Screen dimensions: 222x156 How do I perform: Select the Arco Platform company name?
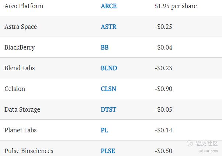point(24,6)
